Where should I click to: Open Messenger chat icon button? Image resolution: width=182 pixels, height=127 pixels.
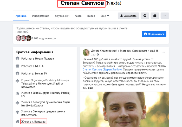click(x=145, y=16)
